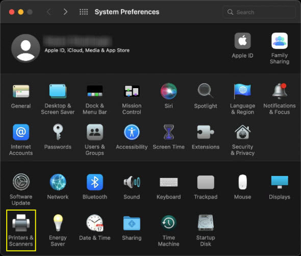The width and height of the screenshot is (301, 256).
Task: Open Startup Disk preferences
Action: point(206,231)
